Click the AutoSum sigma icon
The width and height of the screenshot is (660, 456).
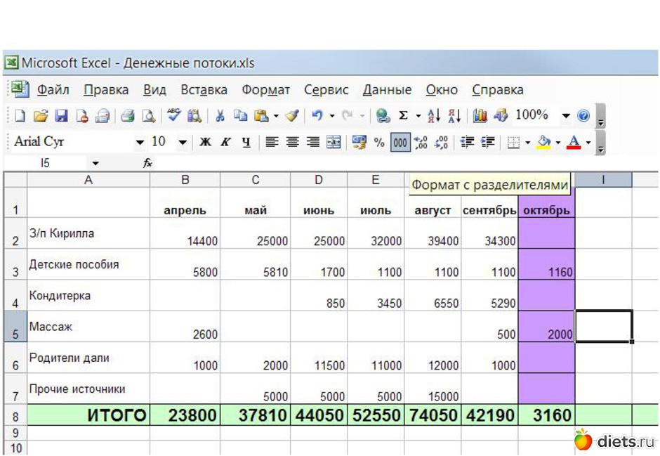[403, 116]
